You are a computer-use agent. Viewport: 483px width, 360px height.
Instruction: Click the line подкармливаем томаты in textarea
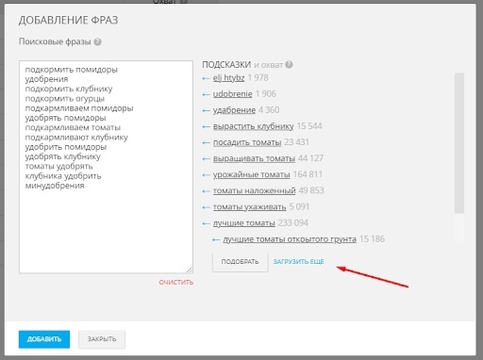[x=73, y=127]
